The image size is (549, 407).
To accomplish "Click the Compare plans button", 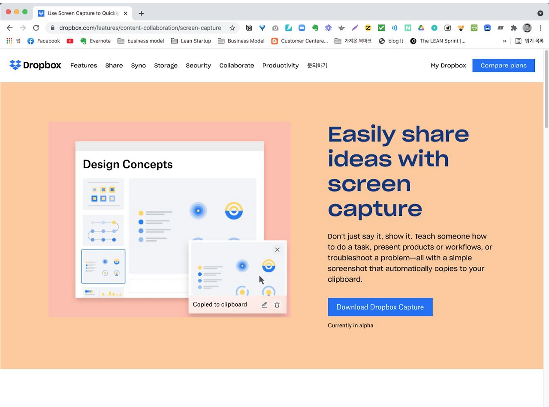I will pos(504,66).
